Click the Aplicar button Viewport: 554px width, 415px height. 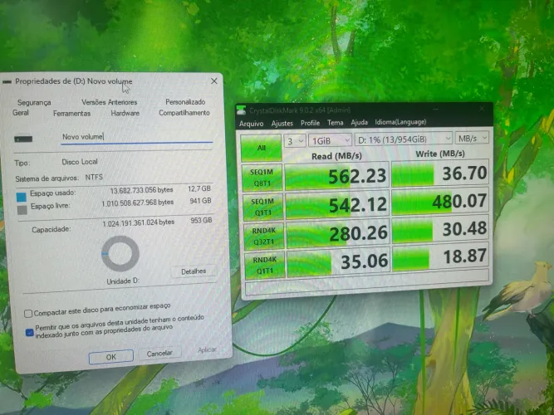(x=207, y=349)
